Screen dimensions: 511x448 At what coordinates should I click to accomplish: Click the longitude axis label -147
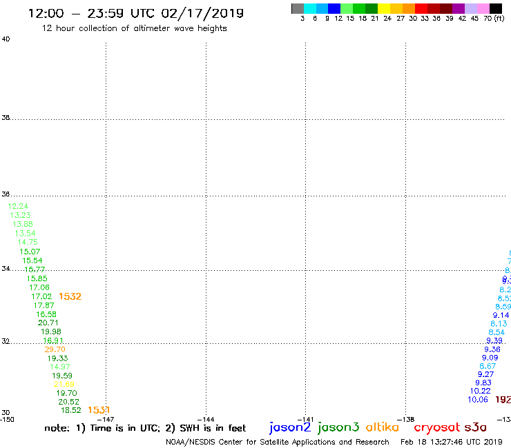(106, 419)
